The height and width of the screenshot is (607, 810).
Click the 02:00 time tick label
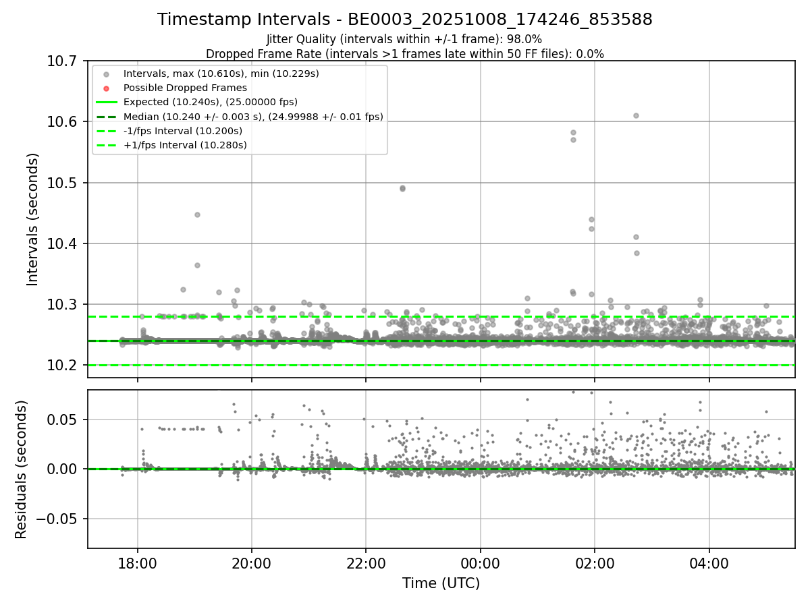(595, 562)
